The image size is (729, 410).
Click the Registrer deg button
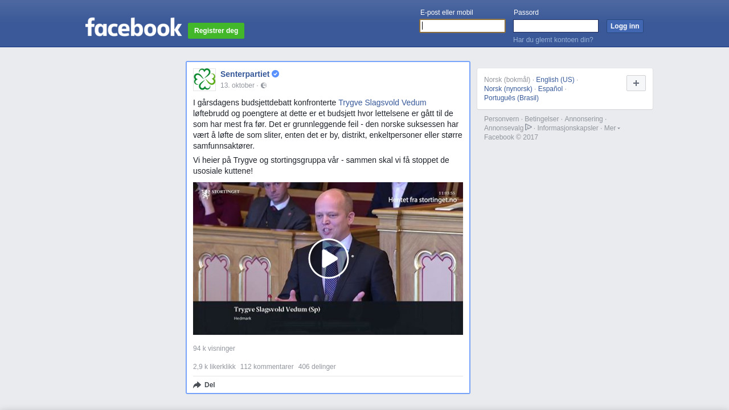216,31
